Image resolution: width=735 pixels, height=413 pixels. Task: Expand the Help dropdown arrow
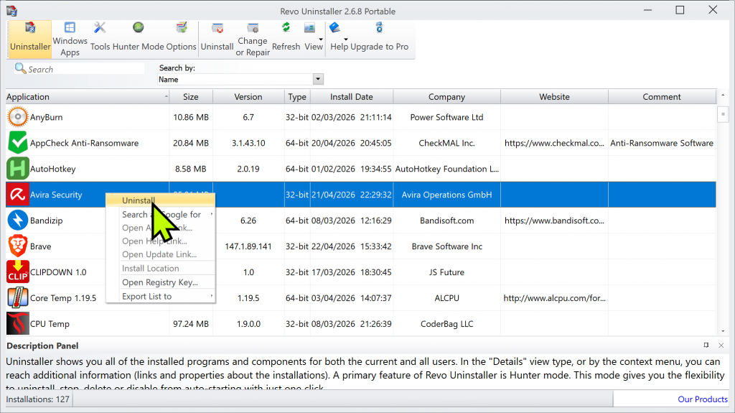pyautogui.click(x=346, y=40)
